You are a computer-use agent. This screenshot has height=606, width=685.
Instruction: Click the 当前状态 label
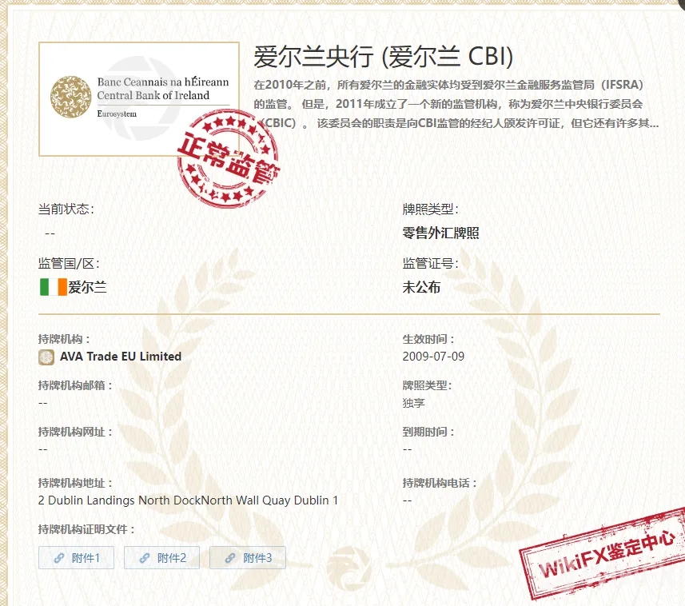tap(66, 209)
